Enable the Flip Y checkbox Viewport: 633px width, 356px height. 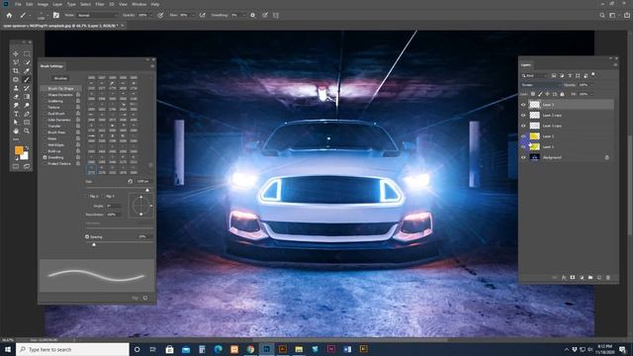[103, 196]
